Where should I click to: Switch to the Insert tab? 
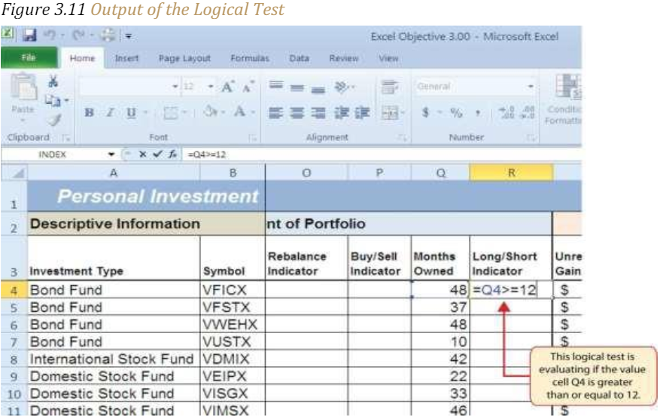coord(126,58)
